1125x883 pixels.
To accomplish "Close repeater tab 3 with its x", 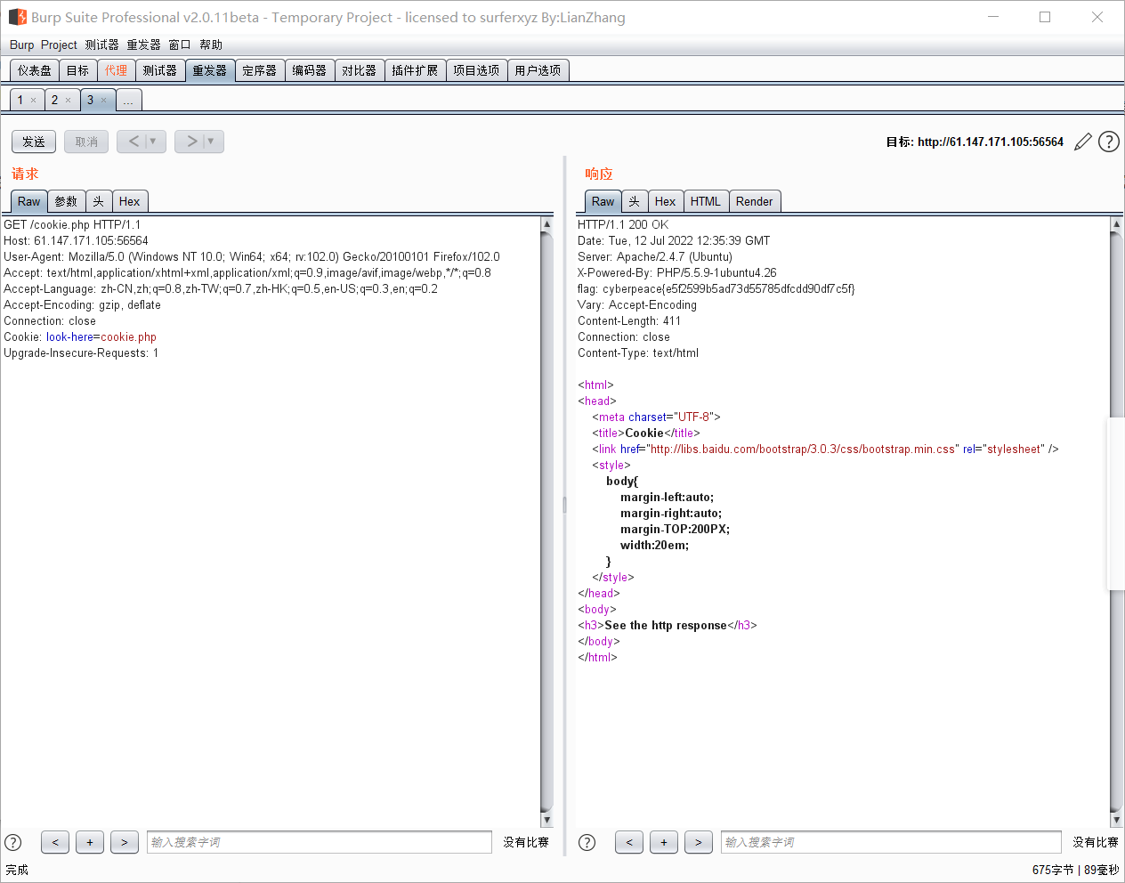I will (103, 101).
